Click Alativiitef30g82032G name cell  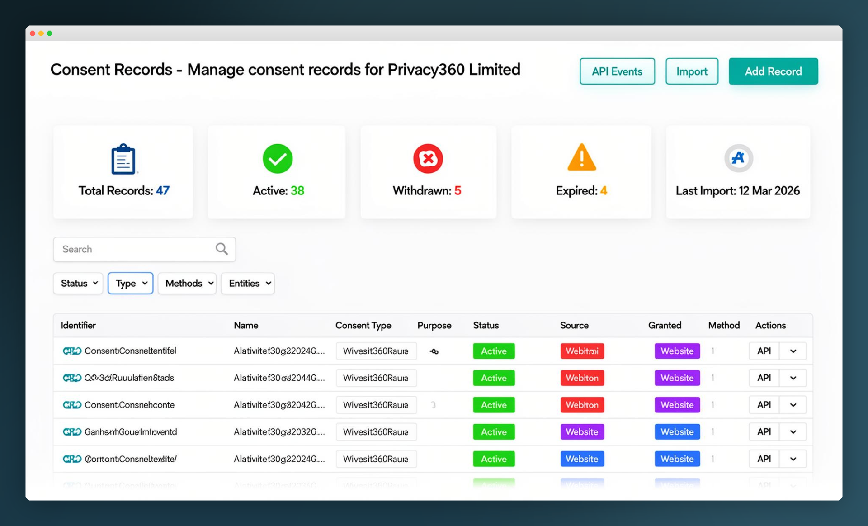click(279, 432)
